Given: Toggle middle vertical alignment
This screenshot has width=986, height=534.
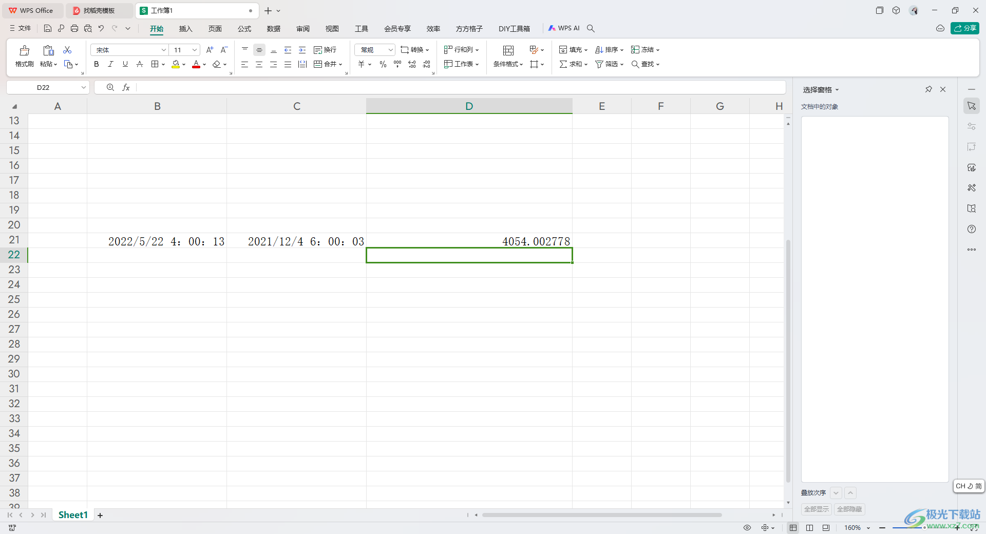Looking at the screenshot, I should [259, 50].
